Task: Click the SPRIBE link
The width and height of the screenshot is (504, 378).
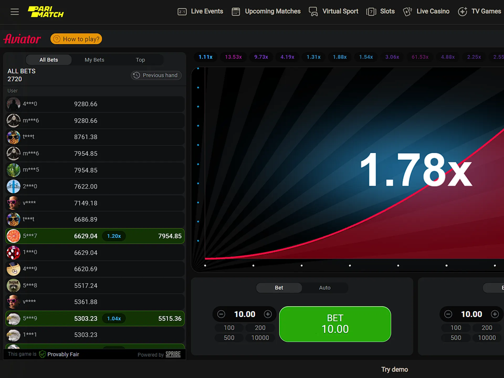Action: click(173, 354)
